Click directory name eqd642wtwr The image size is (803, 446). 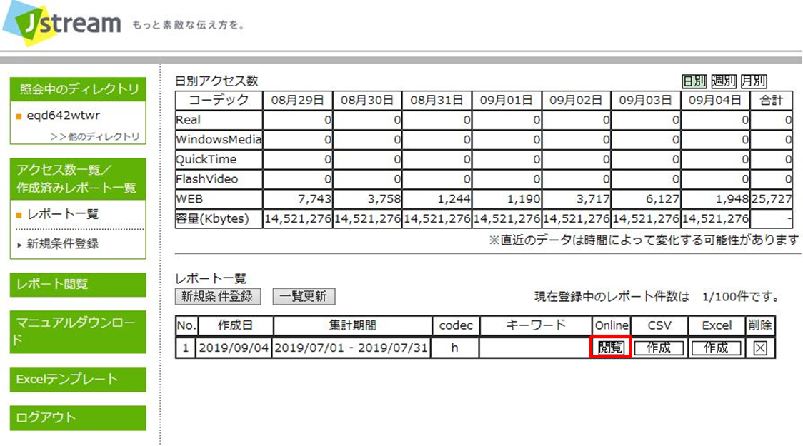64,116
